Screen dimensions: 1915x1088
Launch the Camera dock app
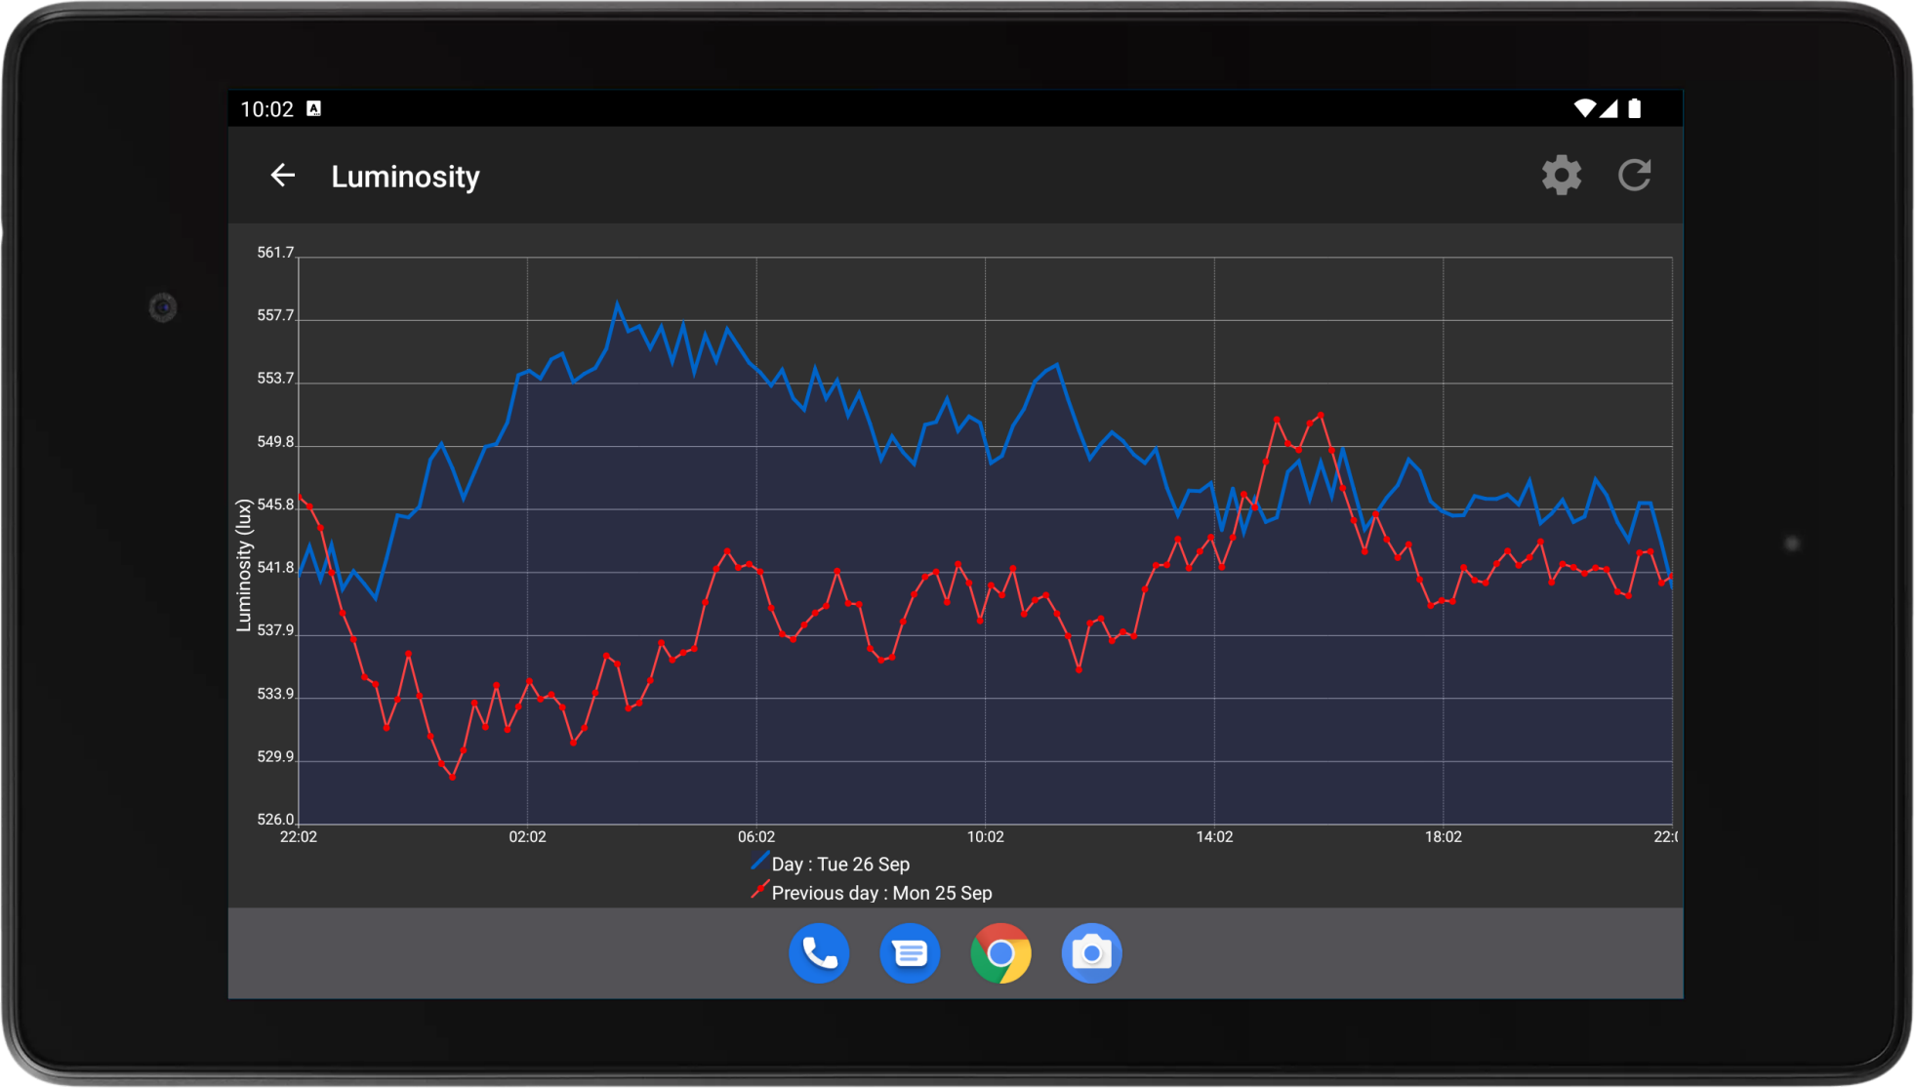(1091, 952)
